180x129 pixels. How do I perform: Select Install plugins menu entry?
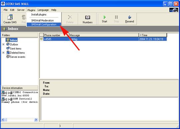[39, 15]
